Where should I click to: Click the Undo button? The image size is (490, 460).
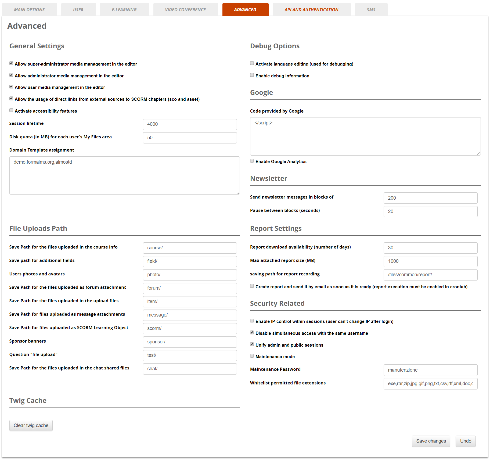[465, 441]
